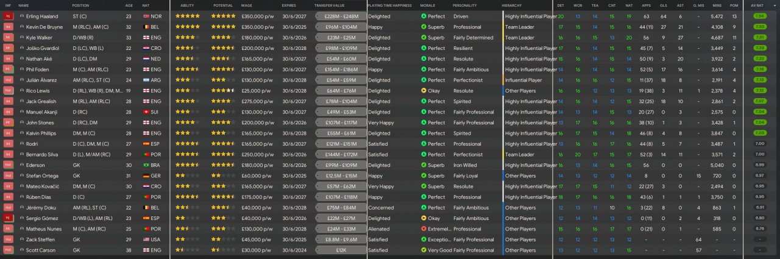
Task: Click Matheus Nunes's red morale icon
Action: point(424,229)
